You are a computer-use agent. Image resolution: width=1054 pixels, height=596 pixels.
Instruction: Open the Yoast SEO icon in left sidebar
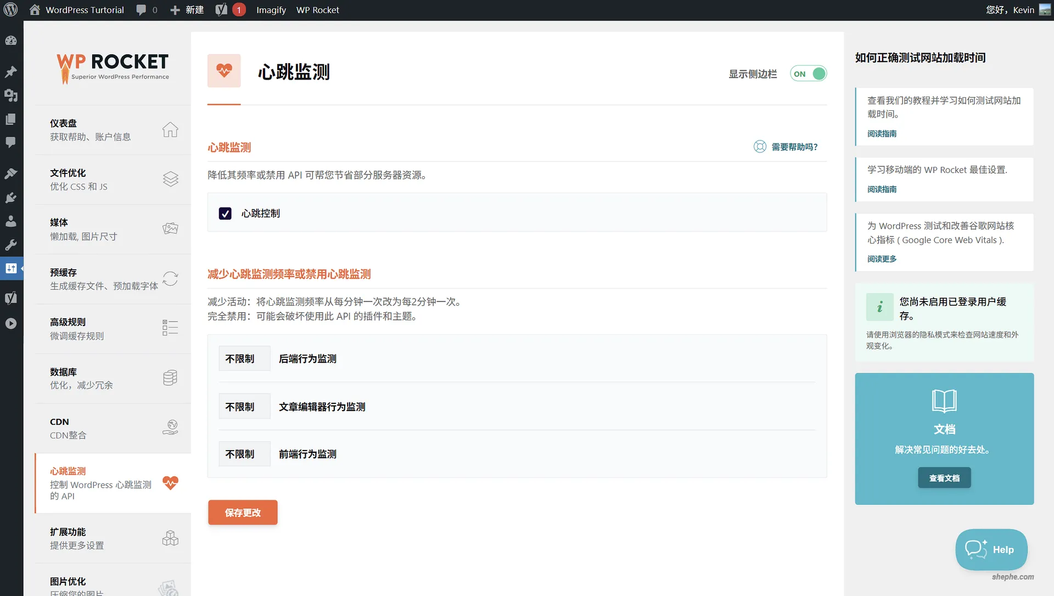point(12,297)
